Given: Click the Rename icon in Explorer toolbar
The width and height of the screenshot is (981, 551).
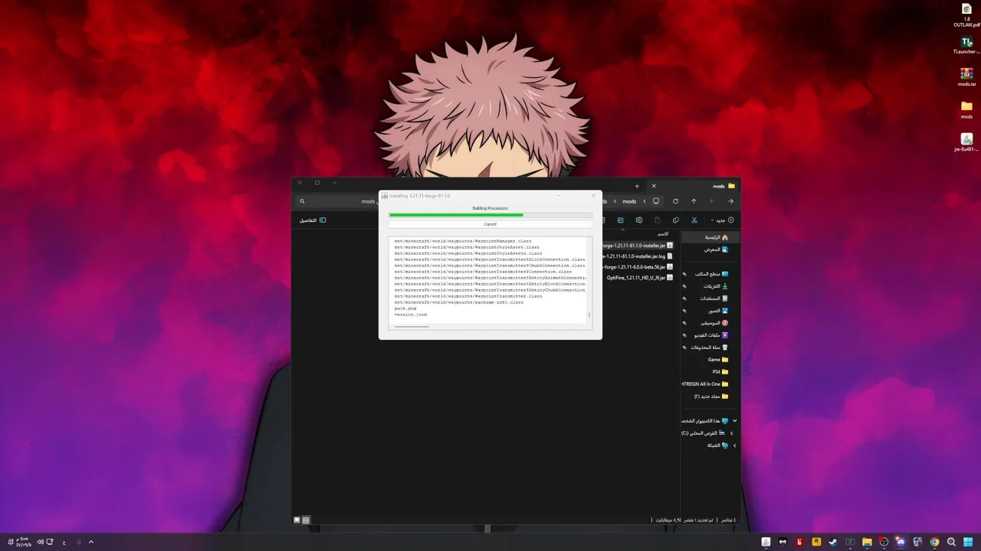Looking at the screenshot, I should click(639, 220).
